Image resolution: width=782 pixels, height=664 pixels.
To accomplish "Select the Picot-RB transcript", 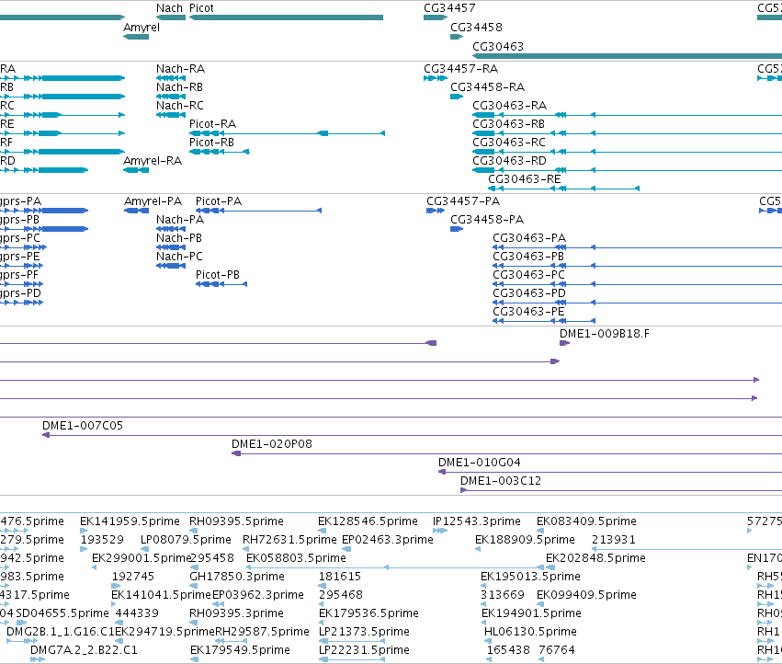I will click(220, 152).
